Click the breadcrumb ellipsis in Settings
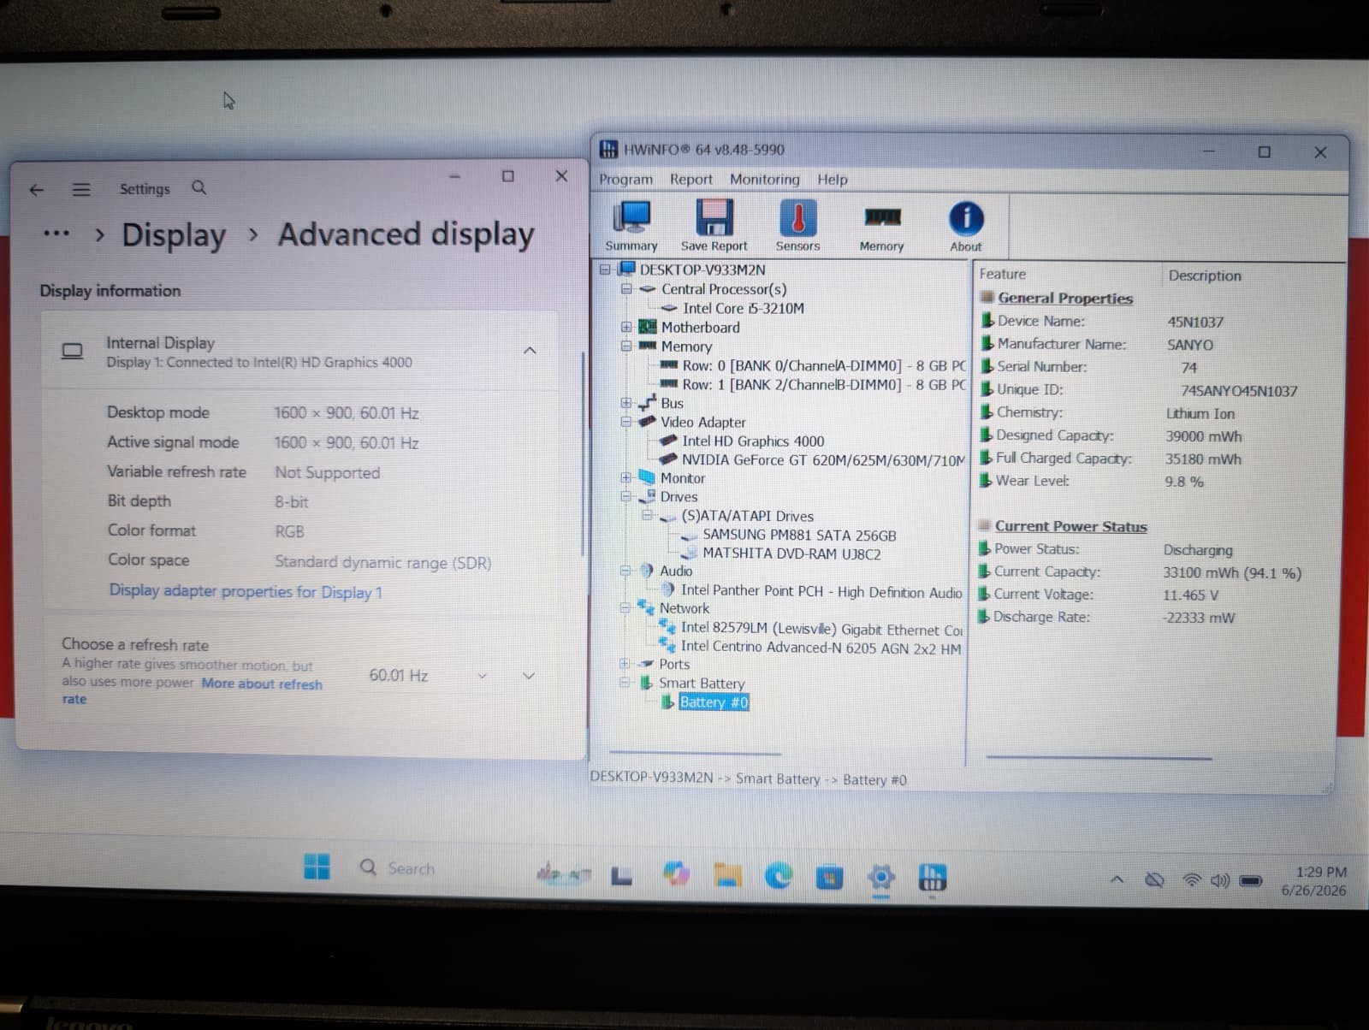1369x1030 pixels. click(56, 234)
